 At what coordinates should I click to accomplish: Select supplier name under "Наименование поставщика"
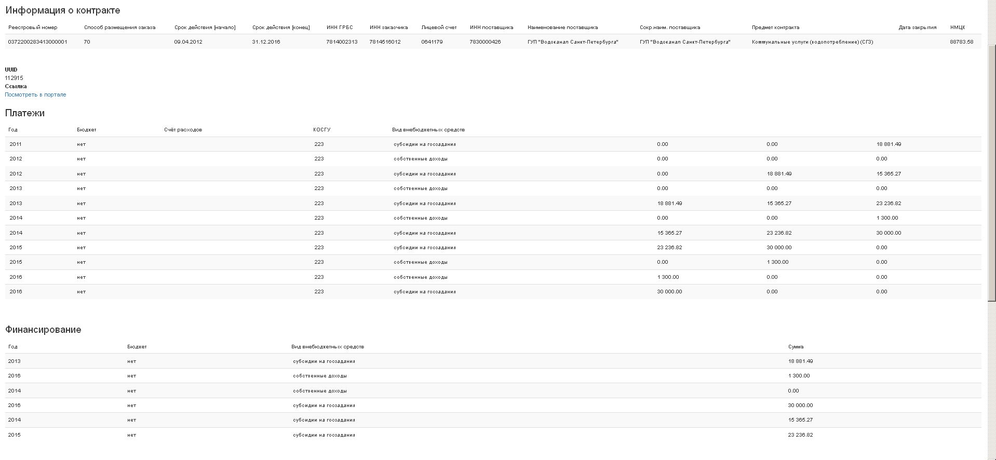[573, 42]
